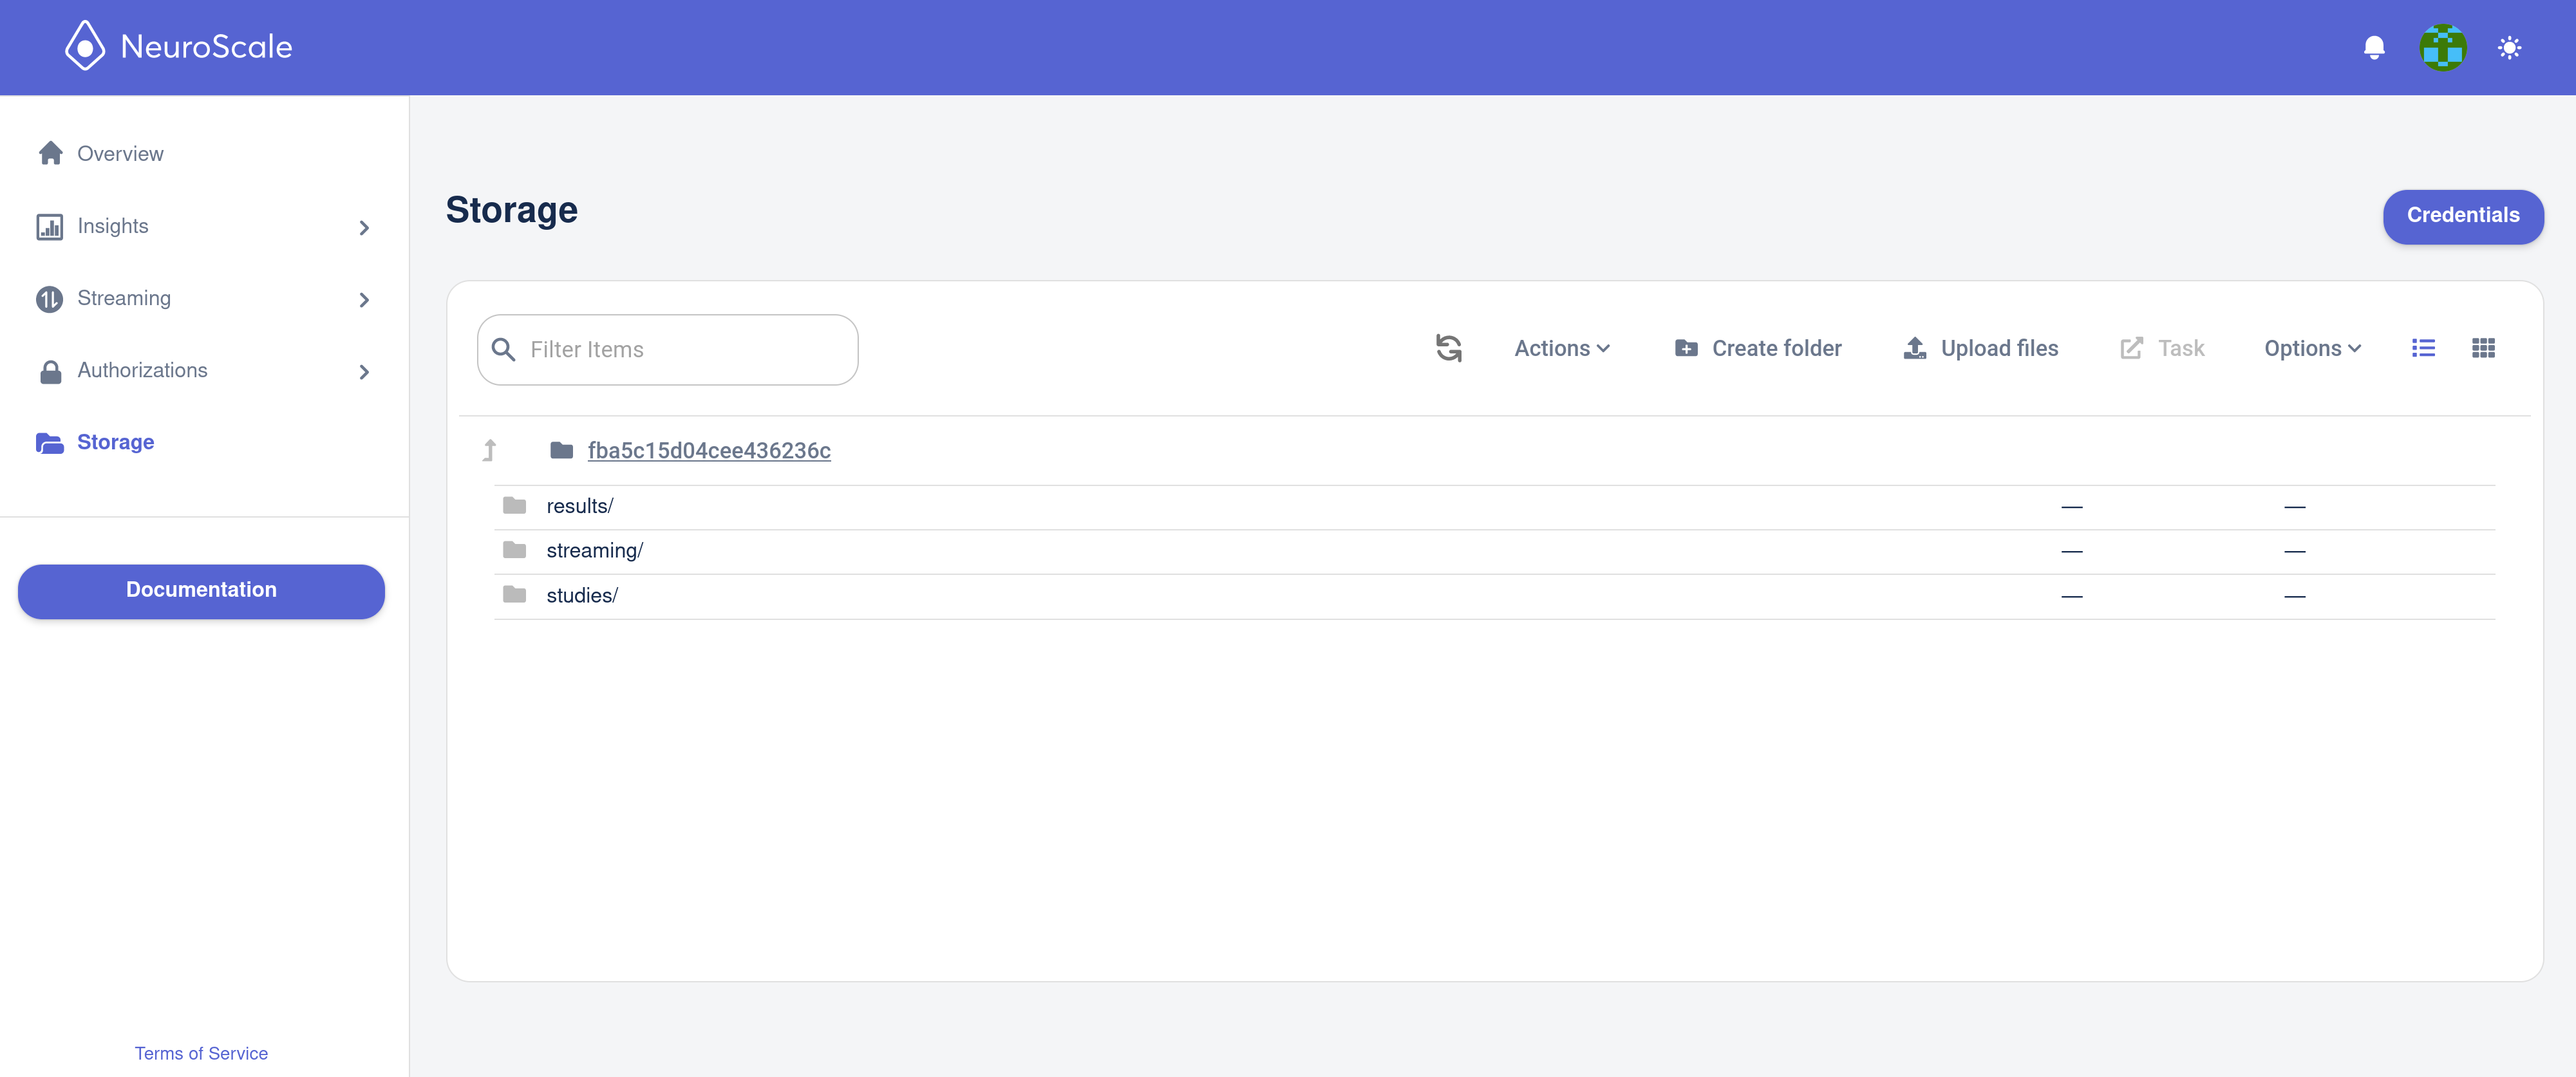Viewport: 2576px width, 1077px height.
Task: Open the Options dropdown
Action: pos(2313,348)
